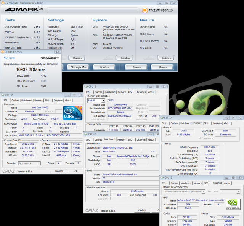
Task: Click the 3DMark06 title bar app icon
Action: [3, 3]
